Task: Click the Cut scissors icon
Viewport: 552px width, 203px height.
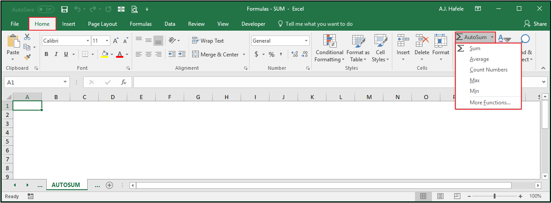Action: pyautogui.click(x=27, y=37)
